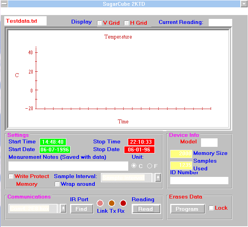
Task: Click the Display label
Action: coord(81,22)
